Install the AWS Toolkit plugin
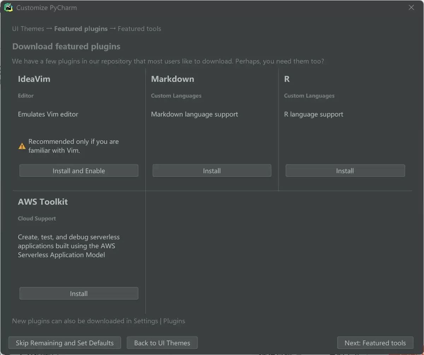The image size is (424, 355). [79, 293]
